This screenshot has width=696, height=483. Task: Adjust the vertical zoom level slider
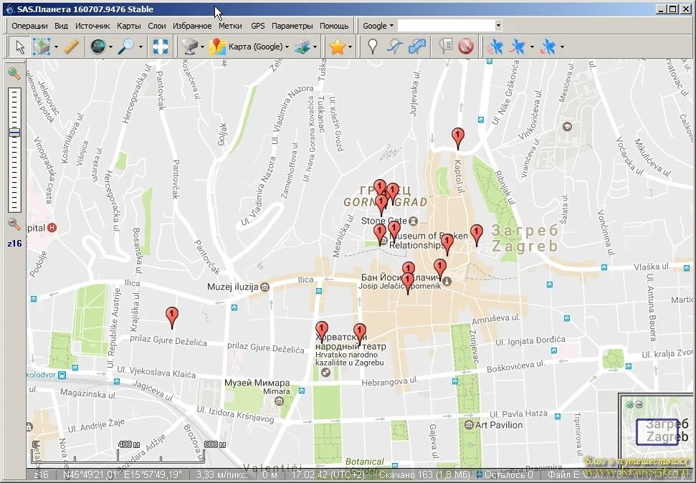tap(14, 150)
